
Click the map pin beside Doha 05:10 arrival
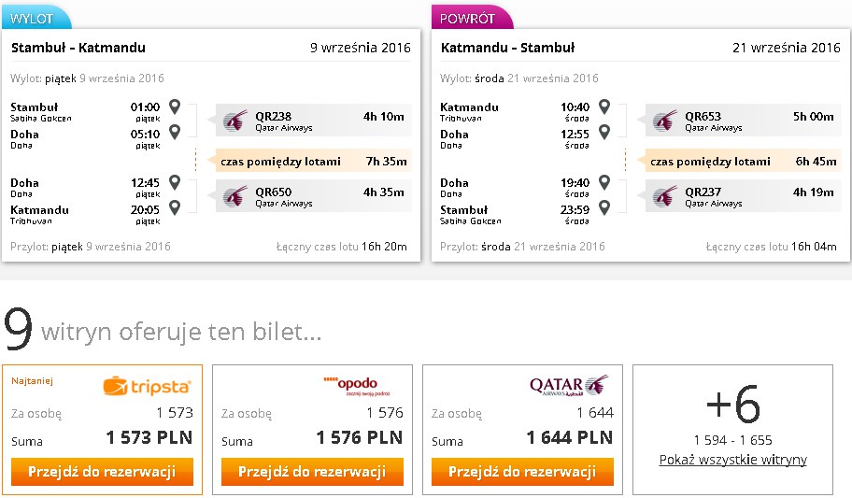pyautogui.click(x=175, y=132)
